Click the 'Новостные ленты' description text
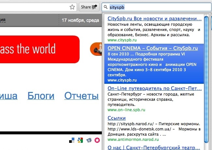The image size is (212, 150). coord(154,30)
